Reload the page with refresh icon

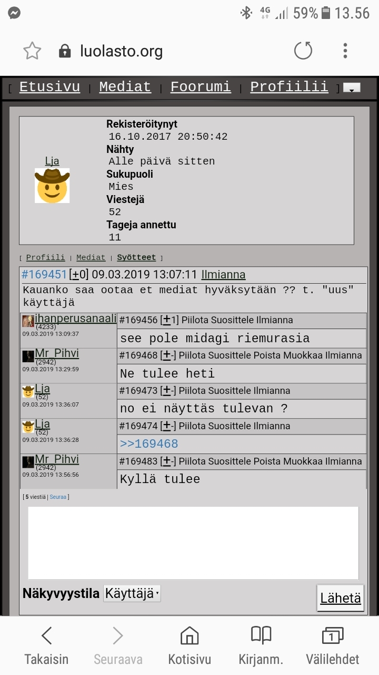tap(303, 51)
